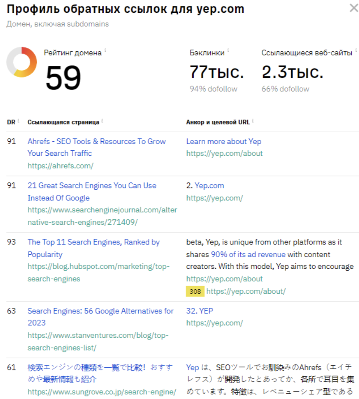Click the DR value 63 in the stanventures row

(x=12, y=311)
